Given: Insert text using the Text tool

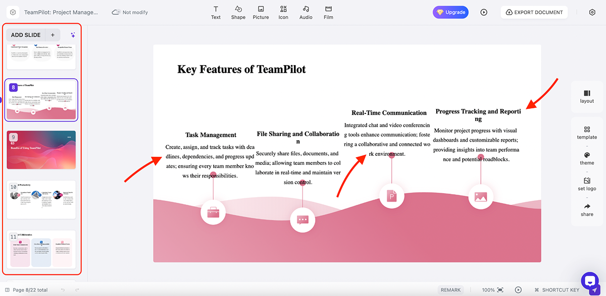Looking at the screenshot, I should pyautogui.click(x=216, y=12).
